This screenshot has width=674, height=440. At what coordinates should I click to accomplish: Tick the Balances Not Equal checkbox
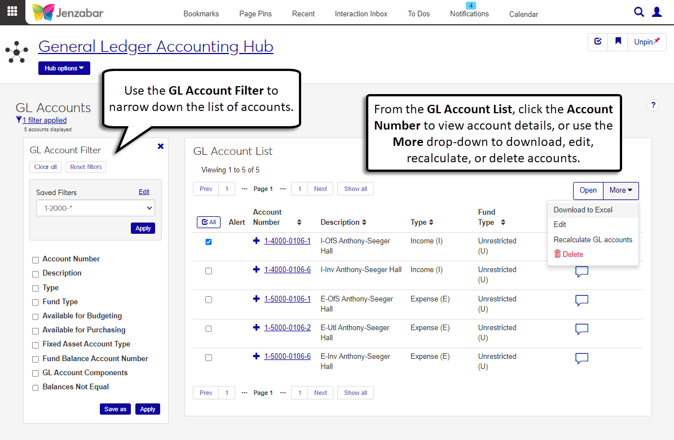point(36,388)
